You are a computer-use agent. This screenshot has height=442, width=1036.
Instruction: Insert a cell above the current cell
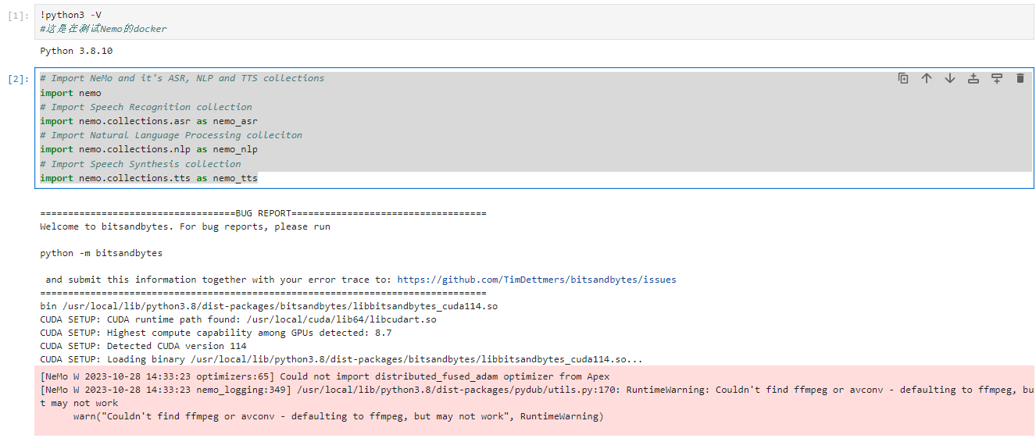point(973,78)
